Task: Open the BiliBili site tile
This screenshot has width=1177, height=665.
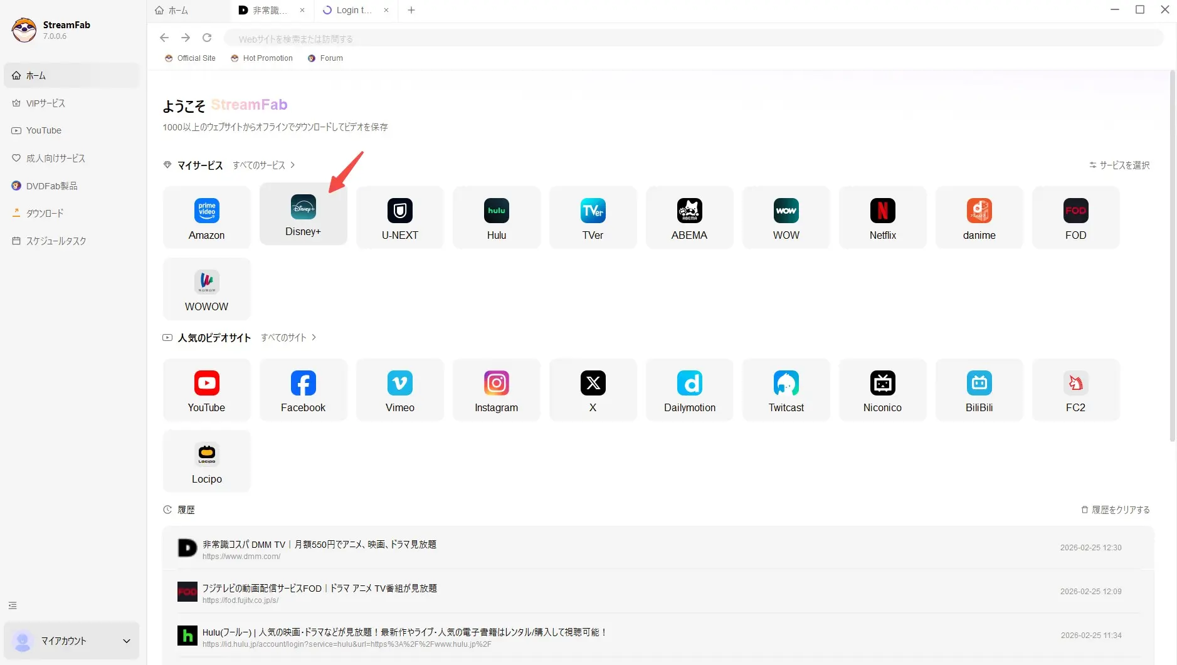Action: pos(979,390)
